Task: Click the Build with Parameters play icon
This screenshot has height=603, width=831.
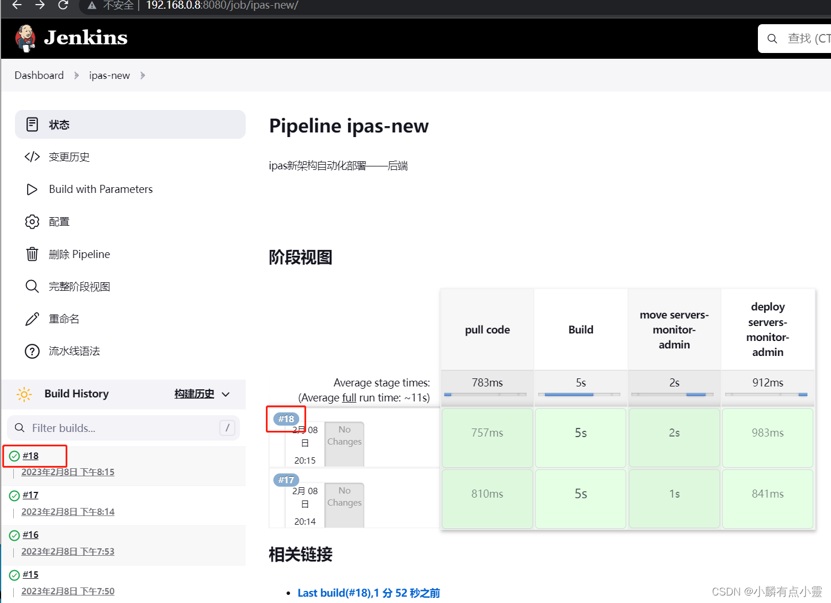Action: (x=32, y=189)
